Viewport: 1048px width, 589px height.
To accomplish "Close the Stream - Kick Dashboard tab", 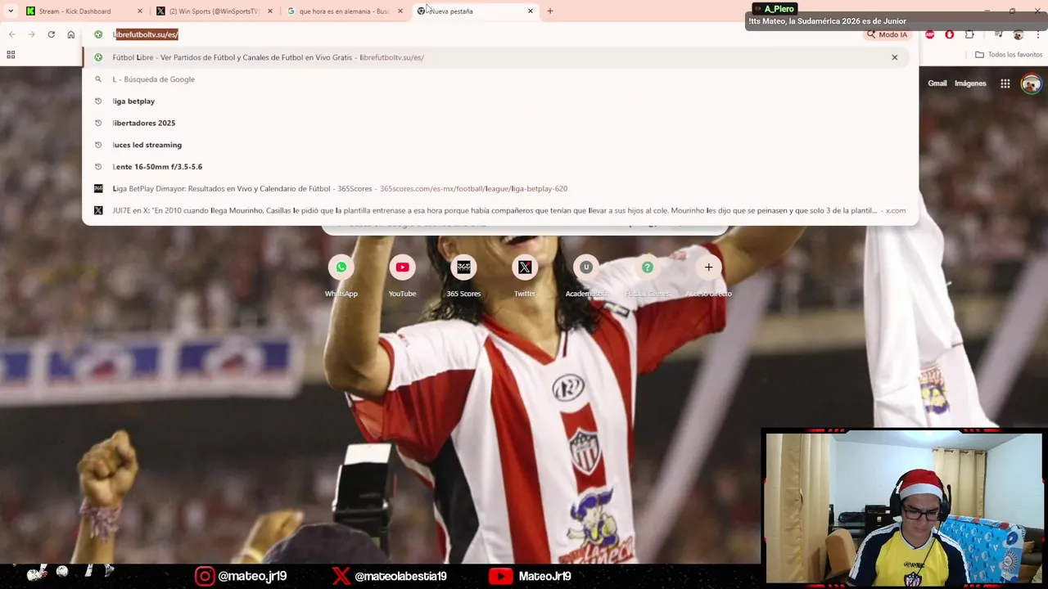I will [140, 11].
